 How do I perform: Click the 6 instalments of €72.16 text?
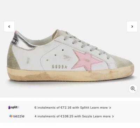53,108
